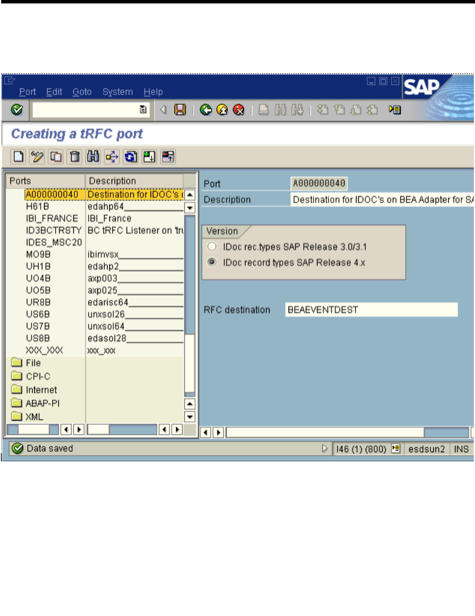Open the command field history dropdown
475x616 pixels.
[x=143, y=109]
